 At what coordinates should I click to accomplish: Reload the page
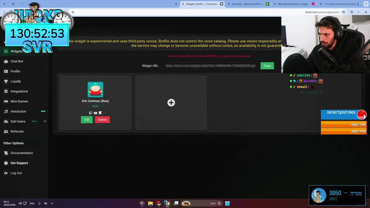(352, 12)
